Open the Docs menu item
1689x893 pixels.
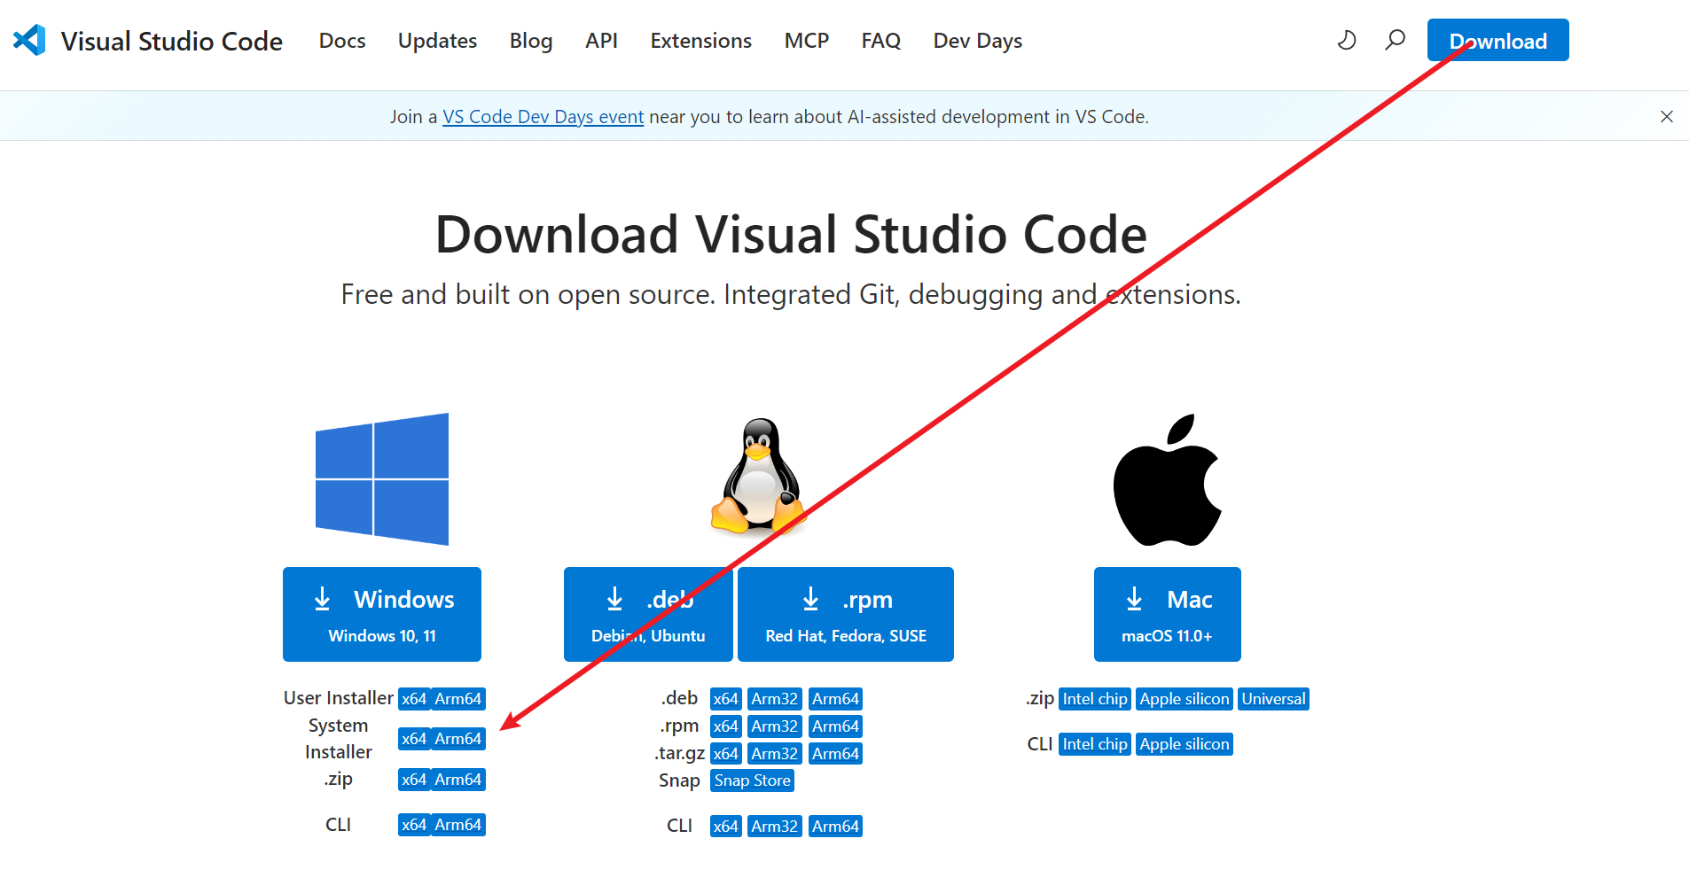pos(342,41)
